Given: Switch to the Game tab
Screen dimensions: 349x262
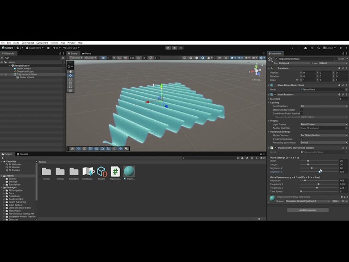Looking at the screenshot, I should (87, 53).
